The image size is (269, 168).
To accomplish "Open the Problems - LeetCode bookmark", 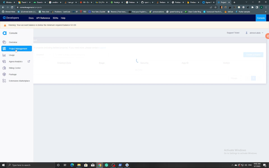I will point(61,12).
